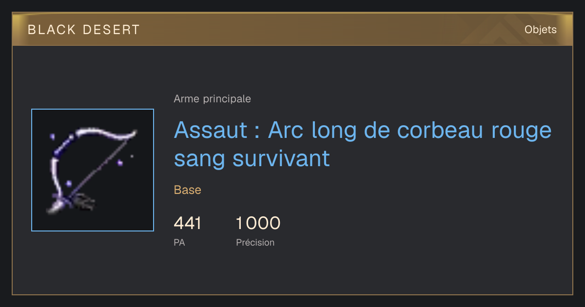Viewport: 585px width, 307px height.
Task: Click the Précision stat label
Action: click(255, 242)
